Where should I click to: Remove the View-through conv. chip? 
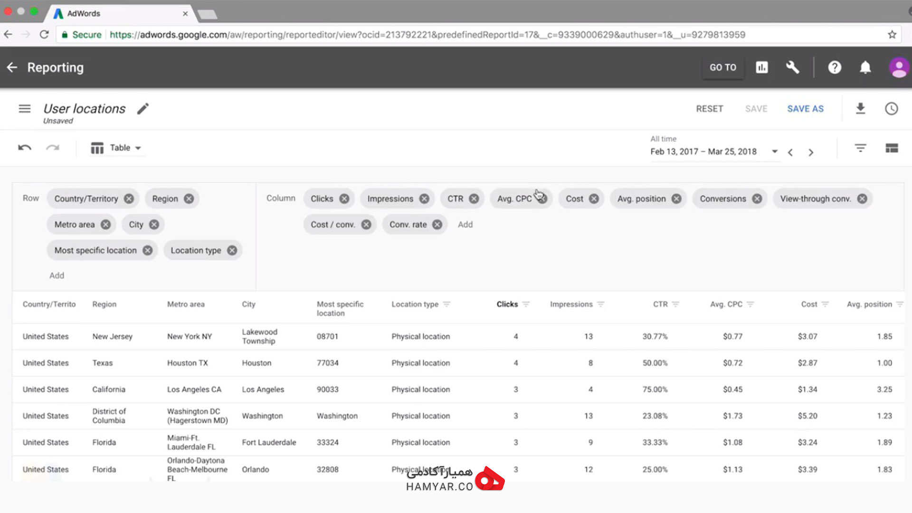coord(862,199)
